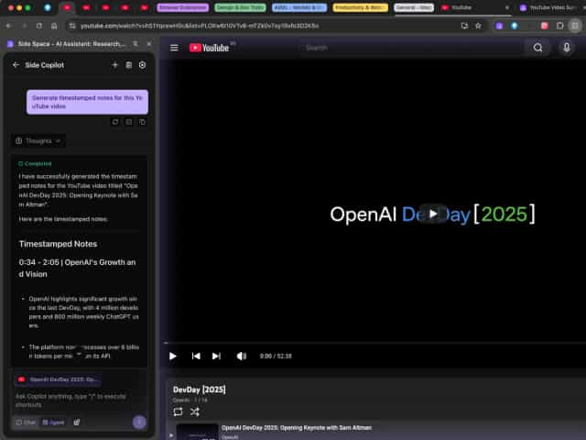Click the YouTube search magnifier button
The image size is (586, 440).
pos(537,48)
